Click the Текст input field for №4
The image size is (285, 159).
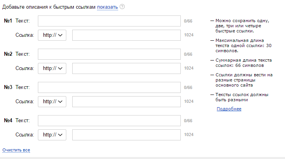(109, 121)
